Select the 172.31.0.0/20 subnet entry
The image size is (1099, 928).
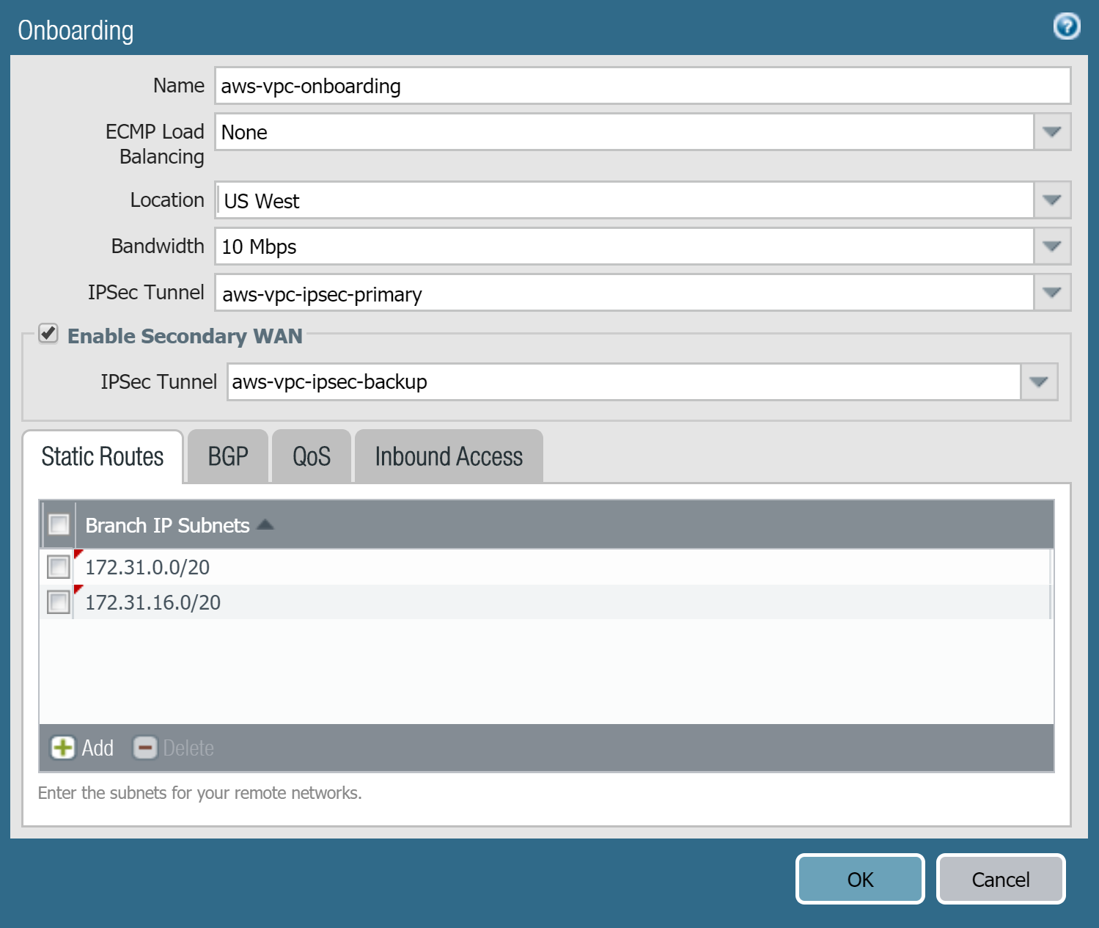click(147, 567)
